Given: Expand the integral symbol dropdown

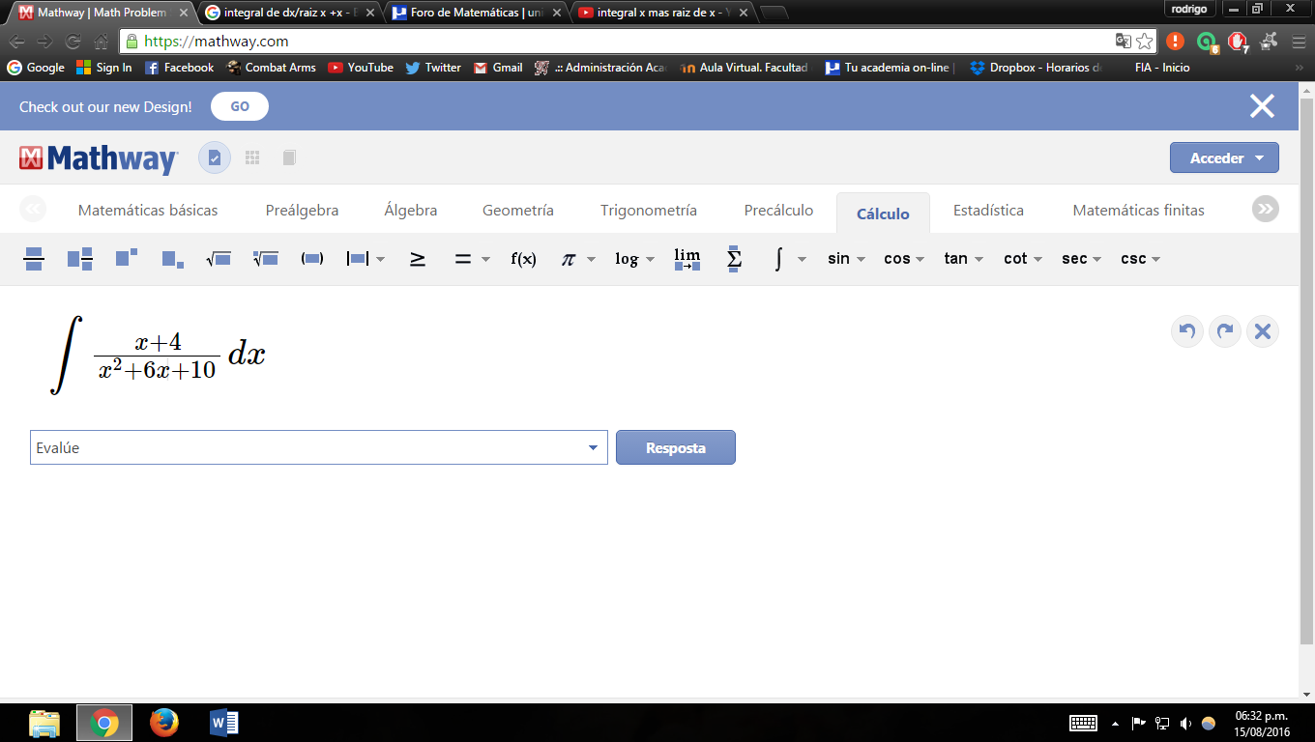Looking at the screenshot, I should coord(802,259).
